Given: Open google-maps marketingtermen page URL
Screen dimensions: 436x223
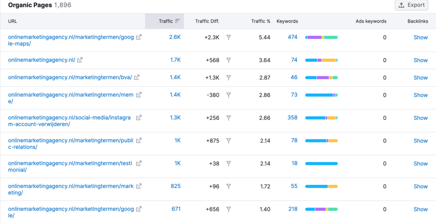Looking at the screenshot, I should coord(71,40).
